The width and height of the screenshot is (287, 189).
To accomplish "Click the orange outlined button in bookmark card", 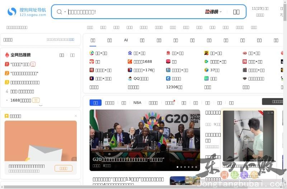I will point(63,168).
